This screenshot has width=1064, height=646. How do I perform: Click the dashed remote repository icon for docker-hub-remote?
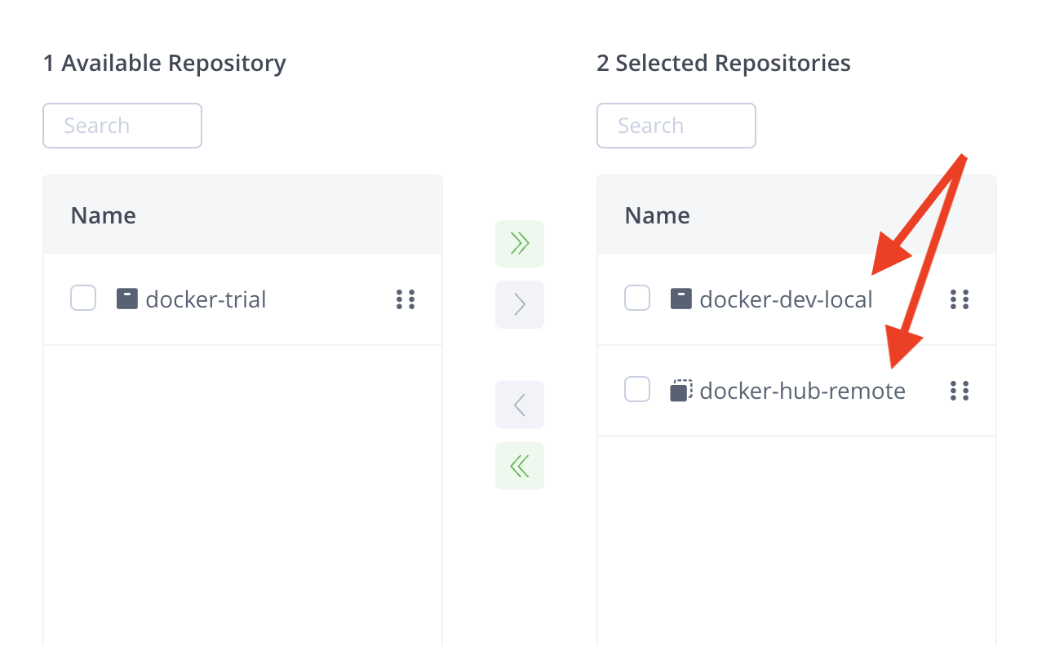tap(681, 390)
